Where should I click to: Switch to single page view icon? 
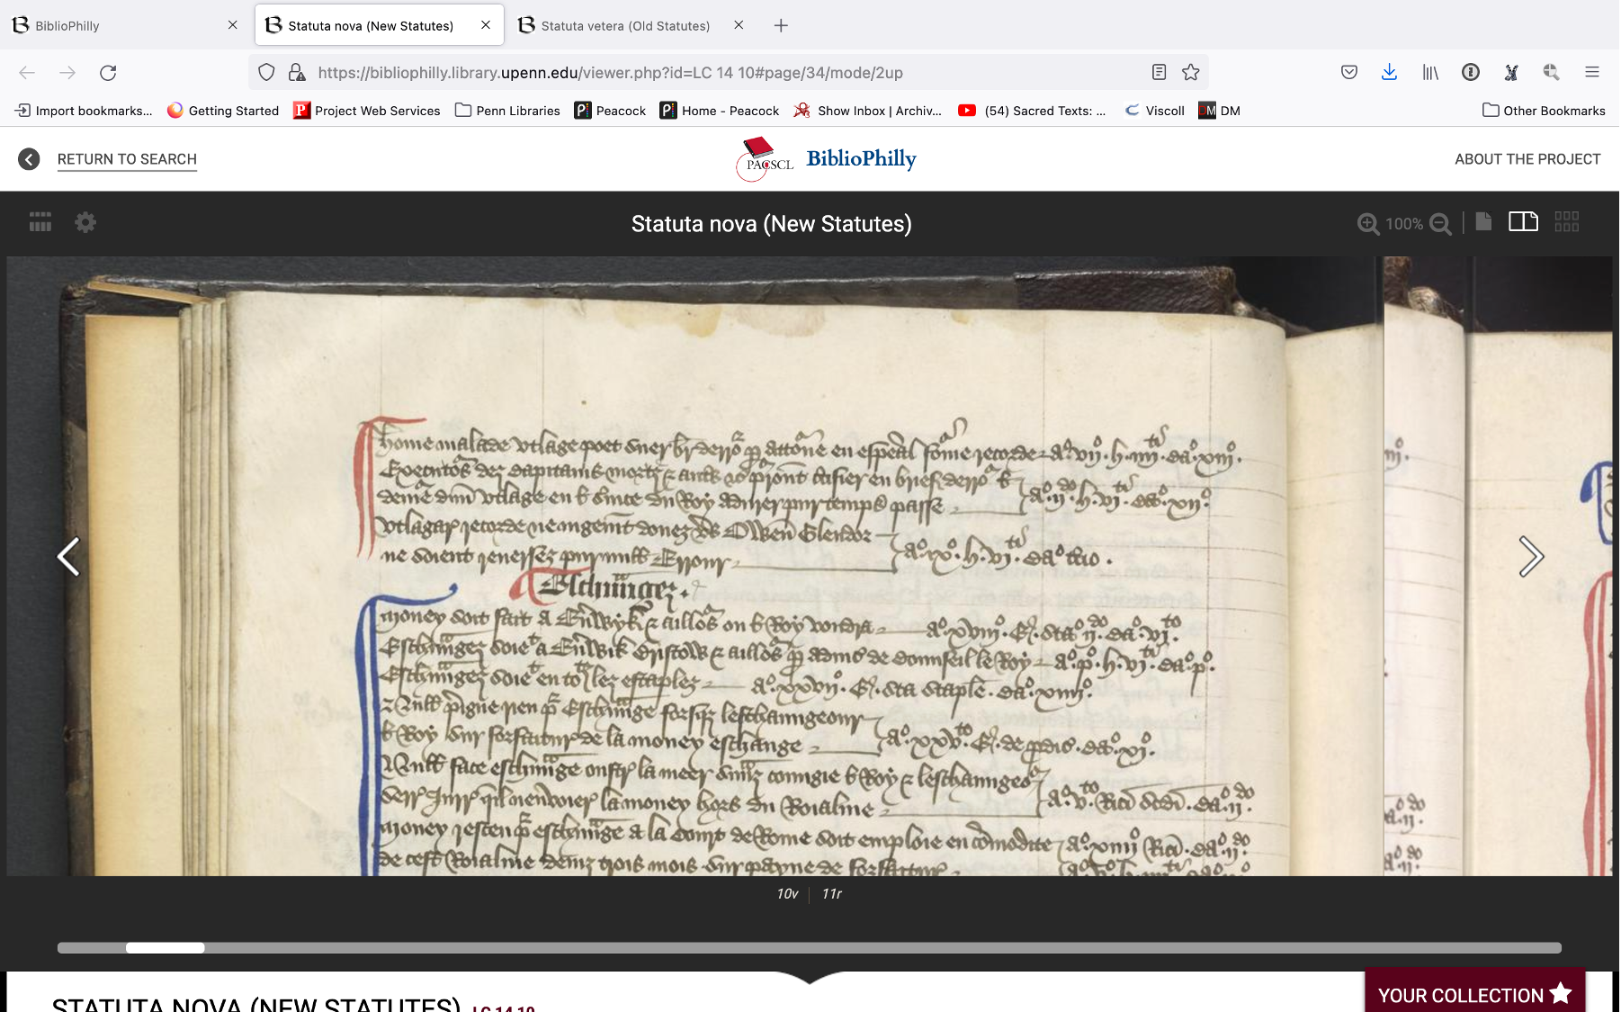1484,221
